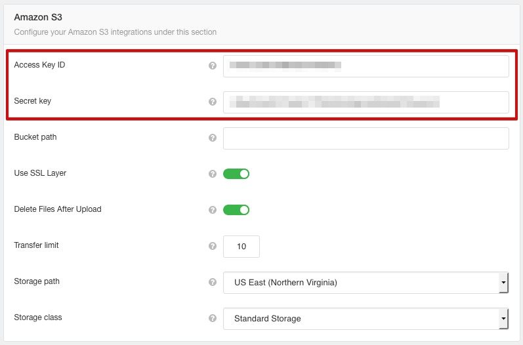Click the help icon beside Use SSL Layer

(x=213, y=174)
